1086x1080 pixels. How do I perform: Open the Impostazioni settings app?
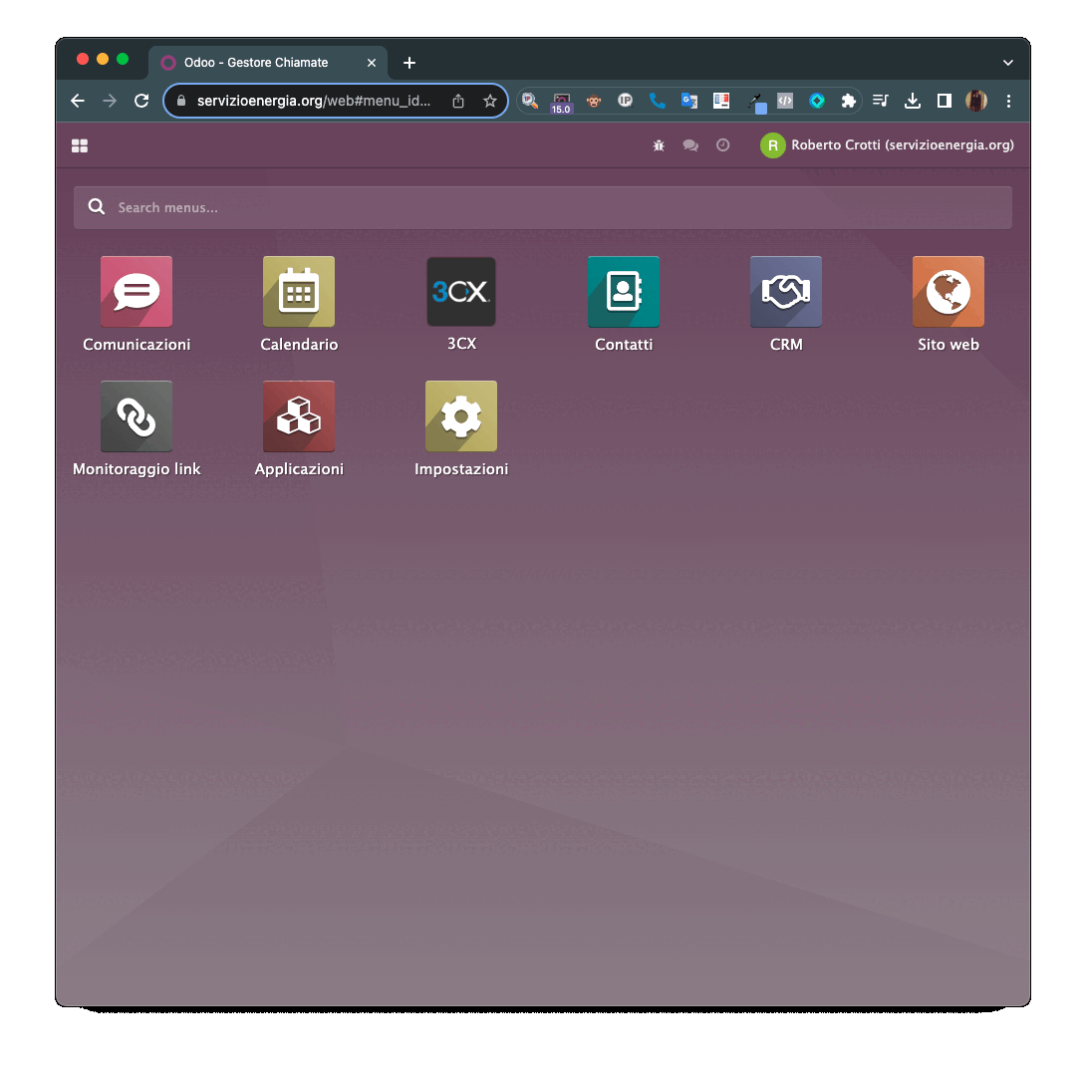pyautogui.click(x=461, y=416)
